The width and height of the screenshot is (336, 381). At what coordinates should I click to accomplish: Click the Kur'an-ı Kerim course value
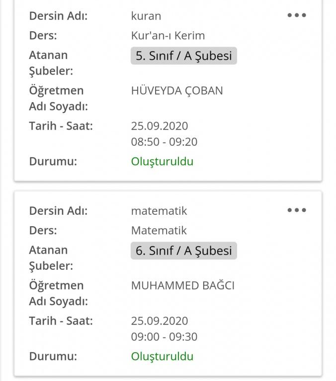tap(168, 36)
